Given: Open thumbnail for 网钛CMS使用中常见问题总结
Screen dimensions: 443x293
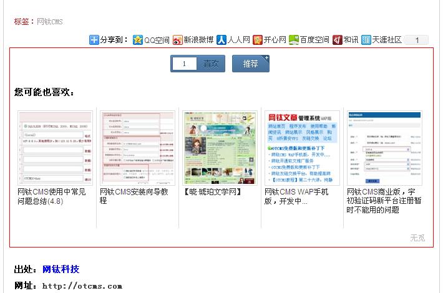Looking at the screenshot, I should tap(56, 148).
